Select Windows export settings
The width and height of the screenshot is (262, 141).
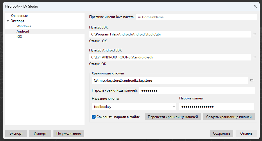point(24,26)
